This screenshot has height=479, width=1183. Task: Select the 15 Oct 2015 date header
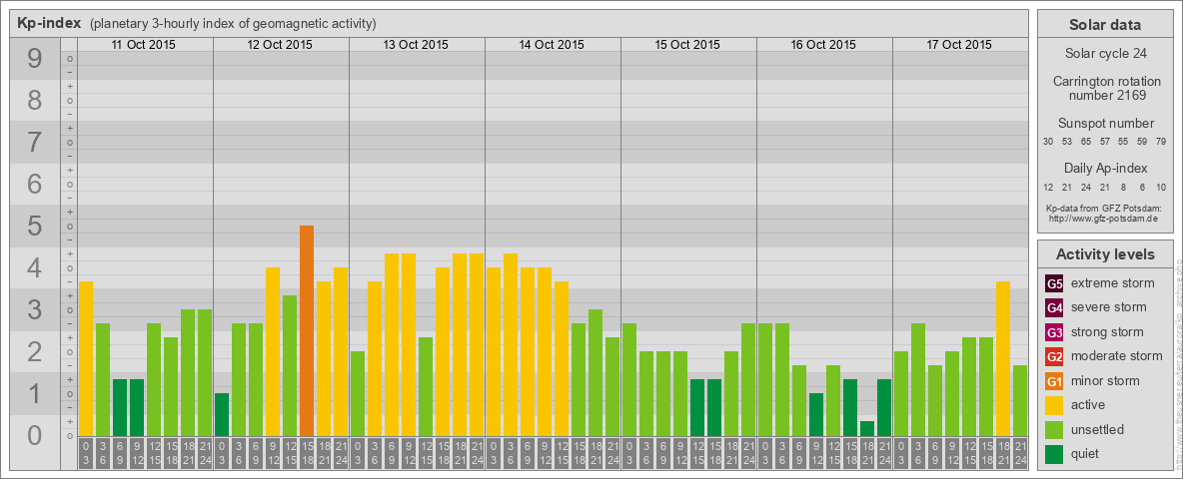click(x=687, y=45)
